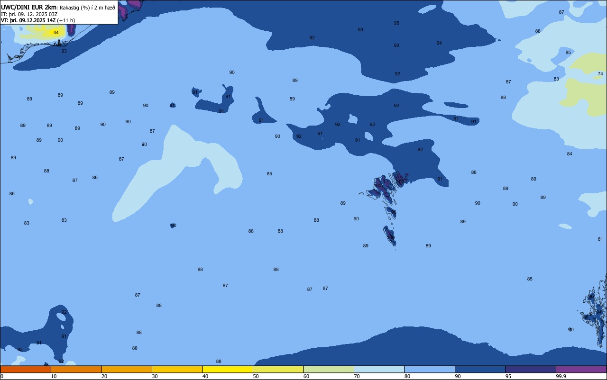Click the "VT: þri. 09.12.2025 14Z" valid time line
607x380 pixels.
click(28, 20)
